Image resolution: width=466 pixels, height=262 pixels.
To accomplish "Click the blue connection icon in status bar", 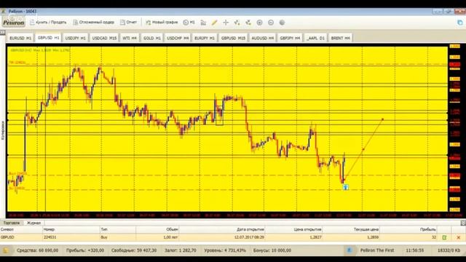I will pyautogui.click(x=349, y=250).
